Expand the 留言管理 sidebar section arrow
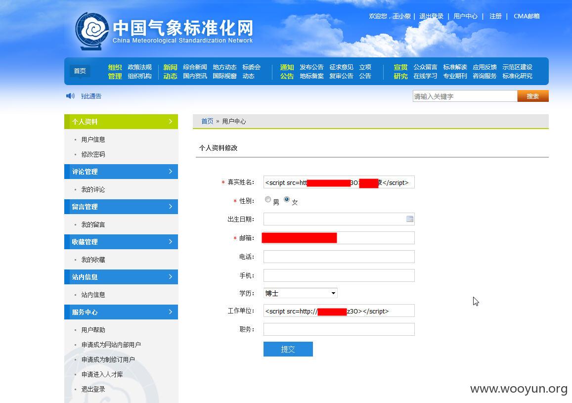Viewport: 572px width, 403px height. click(x=171, y=206)
